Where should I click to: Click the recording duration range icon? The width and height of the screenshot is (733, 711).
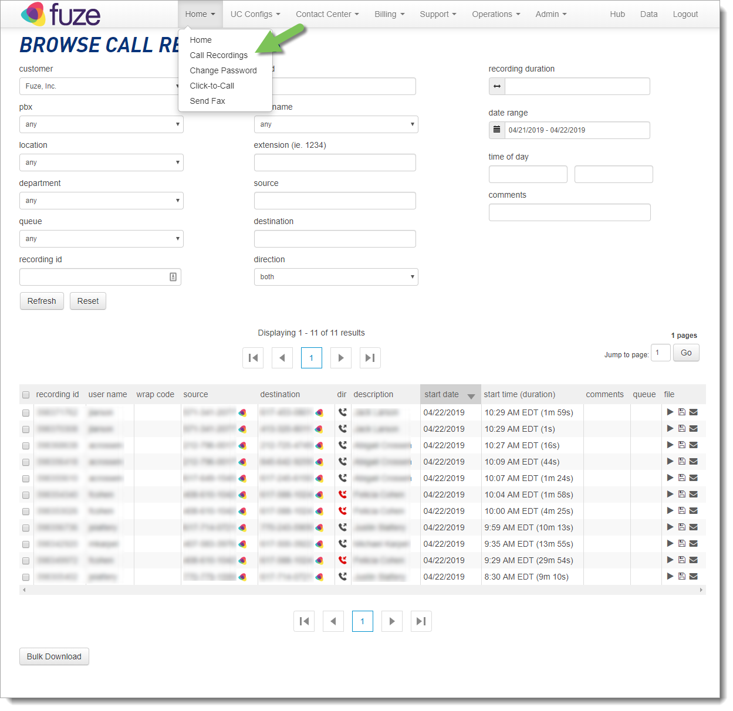click(x=496, y=86)
